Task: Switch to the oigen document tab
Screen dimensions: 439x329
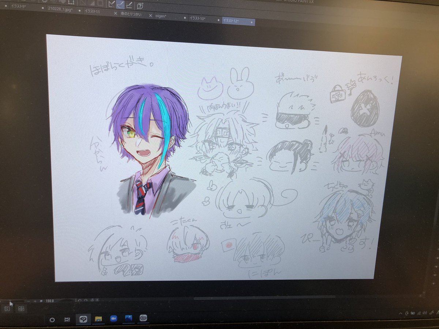Action: [171, 16]
